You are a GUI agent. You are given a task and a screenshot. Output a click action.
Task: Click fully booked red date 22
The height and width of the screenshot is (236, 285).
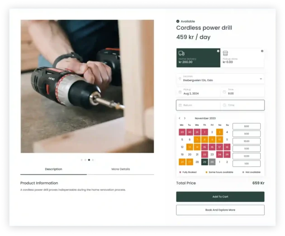[204, 154]
